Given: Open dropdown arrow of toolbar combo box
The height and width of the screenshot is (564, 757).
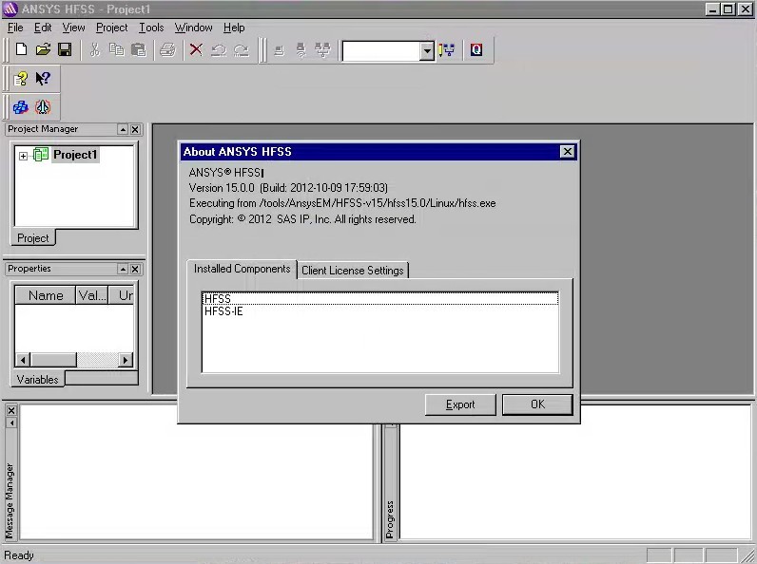Looking at the screenshot, I should [427, 50].
